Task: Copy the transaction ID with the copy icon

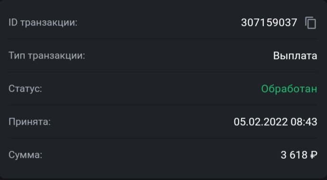Action: tap(311, 23)
